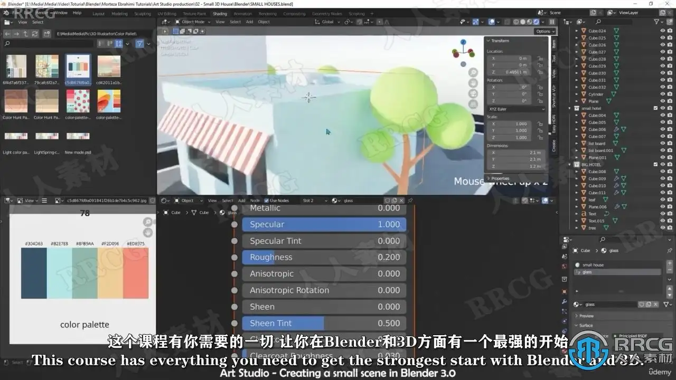Expand Cube.008 in outliner
The height and width of the screenshot is (380, 676).
pos(577,172)
